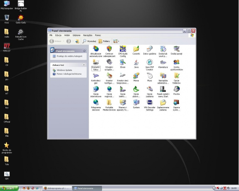Open Dodaj lub usuń programy
Viewport: 239px width, 191px height.
(163, 51)
